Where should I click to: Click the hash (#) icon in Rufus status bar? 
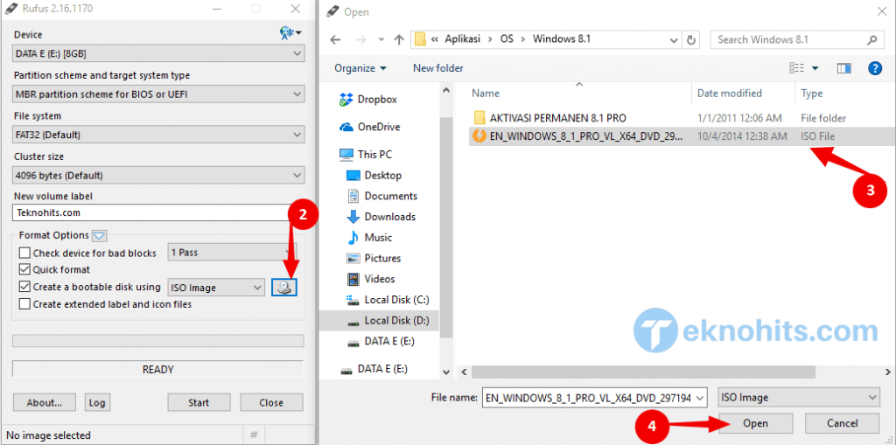click(x=253, y=435)
